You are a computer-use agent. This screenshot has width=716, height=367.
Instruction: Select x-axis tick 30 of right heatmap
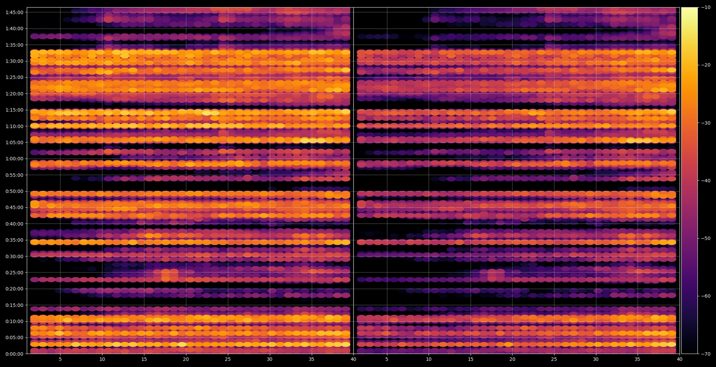[596, 359]
